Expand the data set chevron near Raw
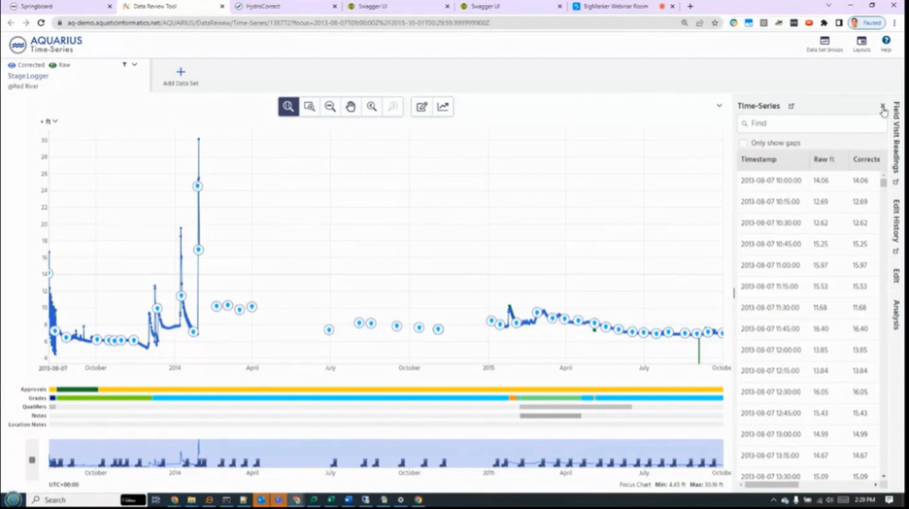 click(134, 64)
